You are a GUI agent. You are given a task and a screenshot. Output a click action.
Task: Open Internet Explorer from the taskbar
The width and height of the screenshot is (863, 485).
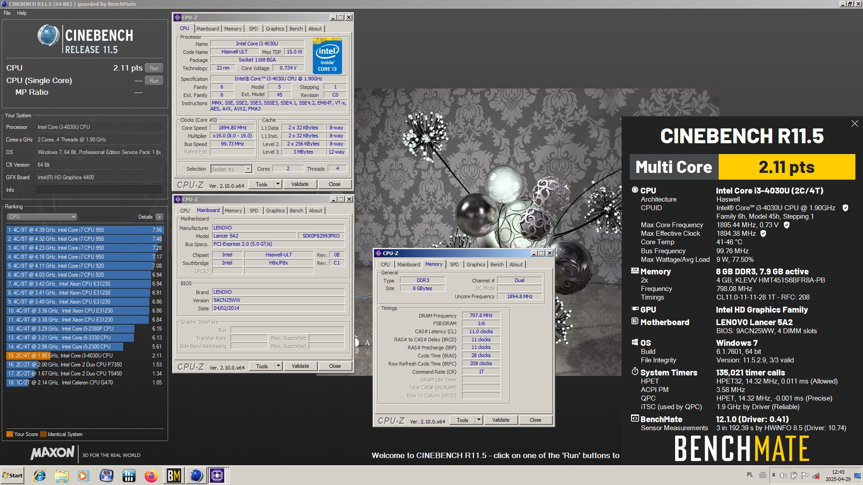tap(40, 475)
